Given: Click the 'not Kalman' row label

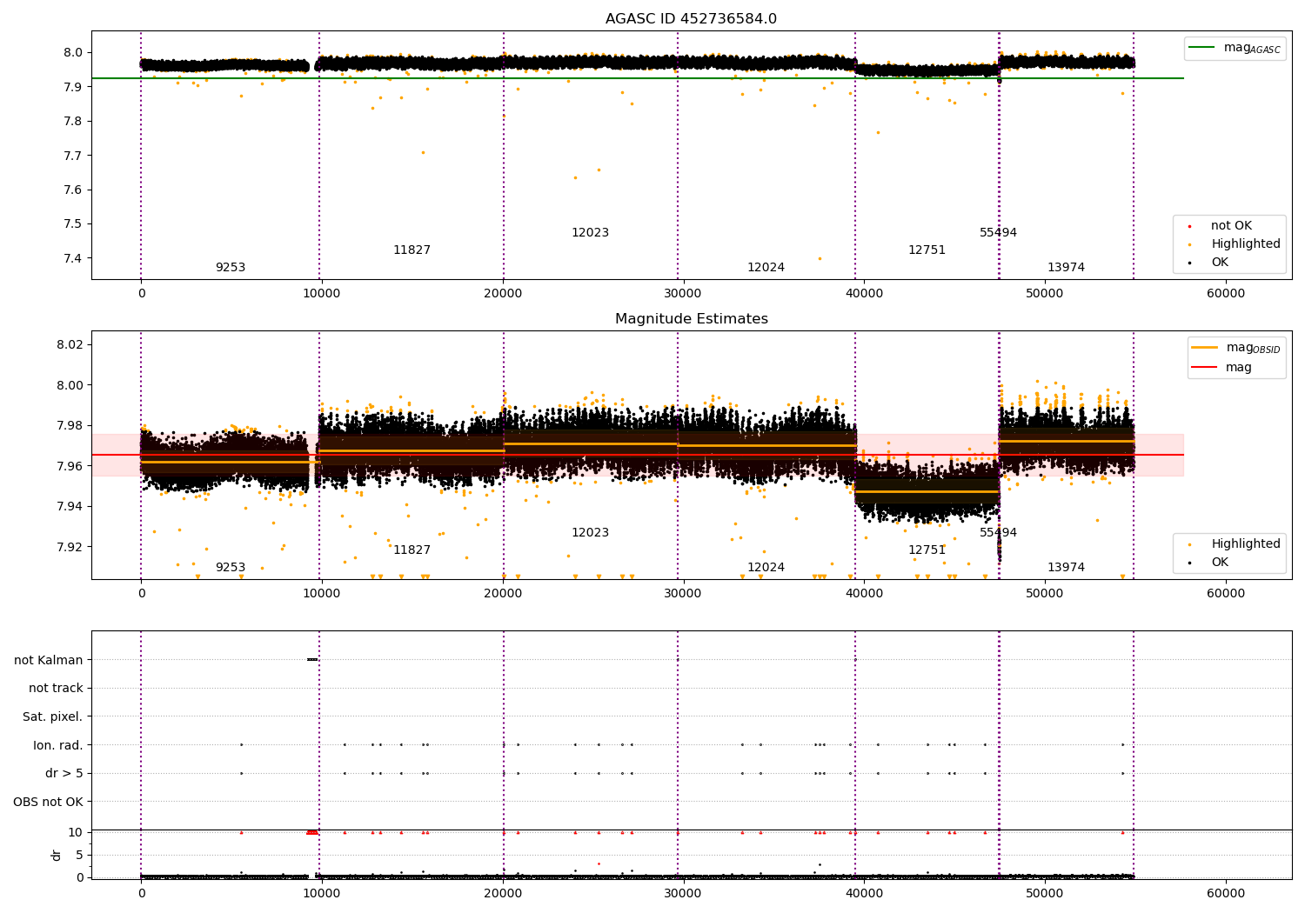Looking at the screenshot, I should point(49,660).
